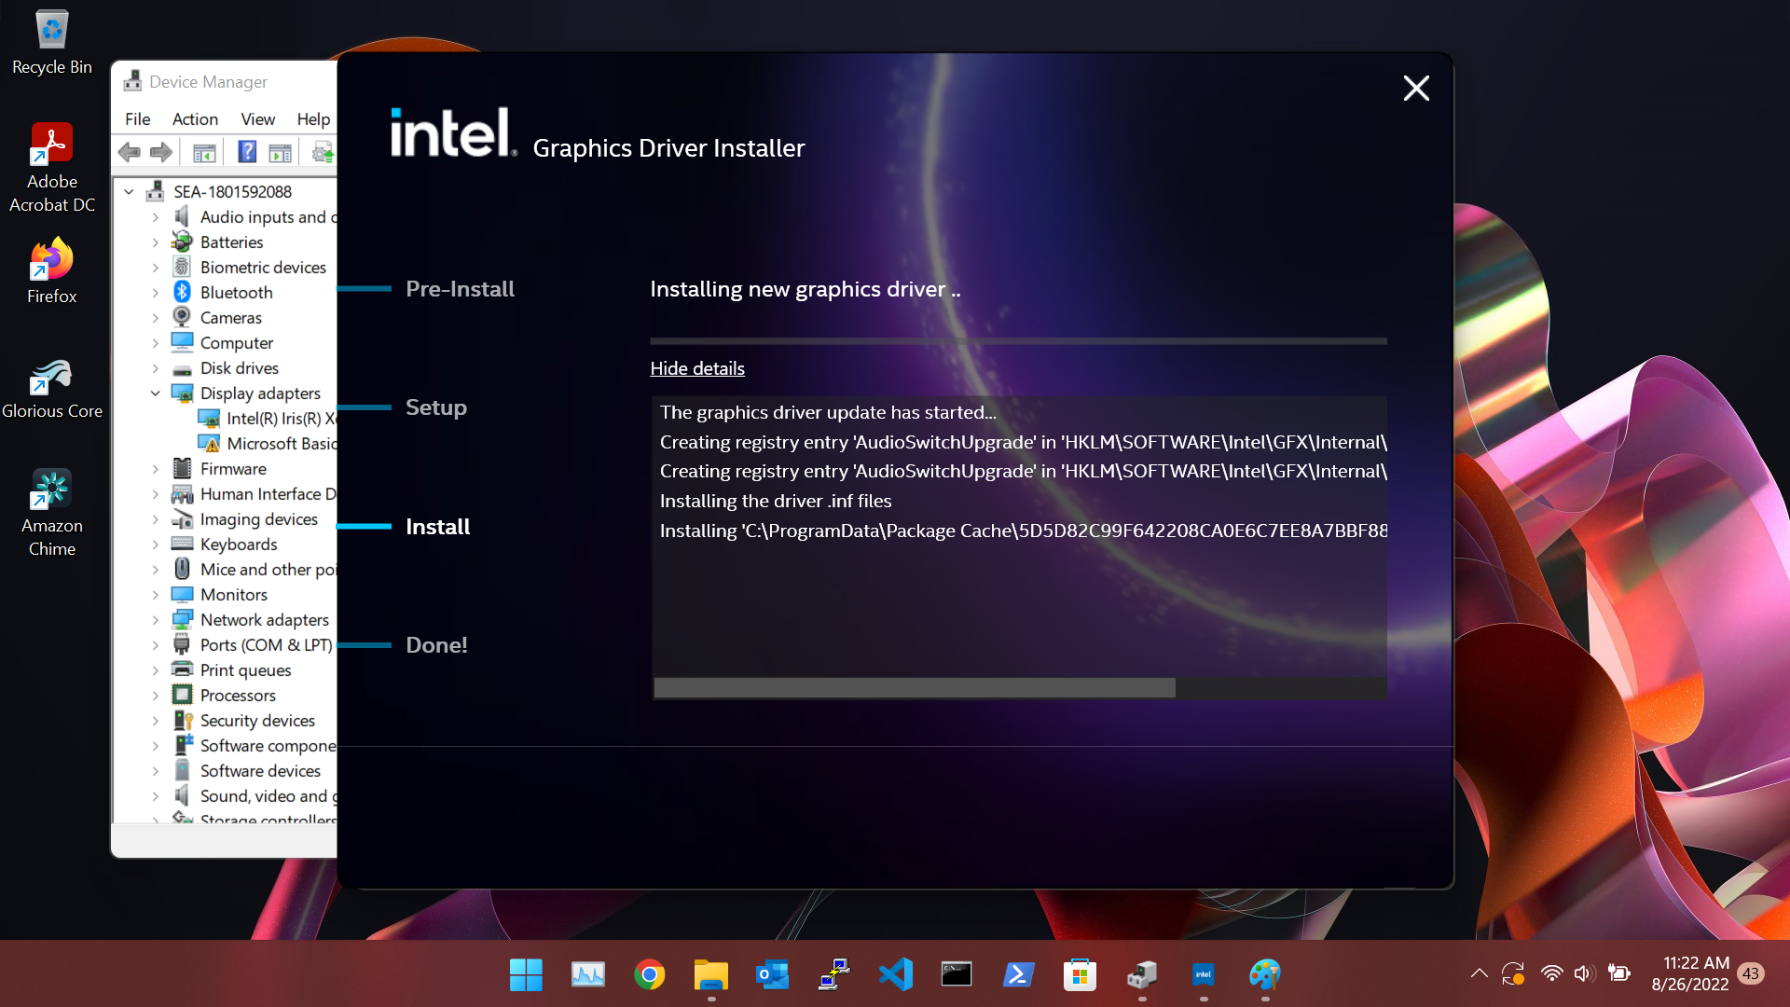1790x1007 pixels.
Task: Select Security devices in the device tree
Action: pos(257,721)
